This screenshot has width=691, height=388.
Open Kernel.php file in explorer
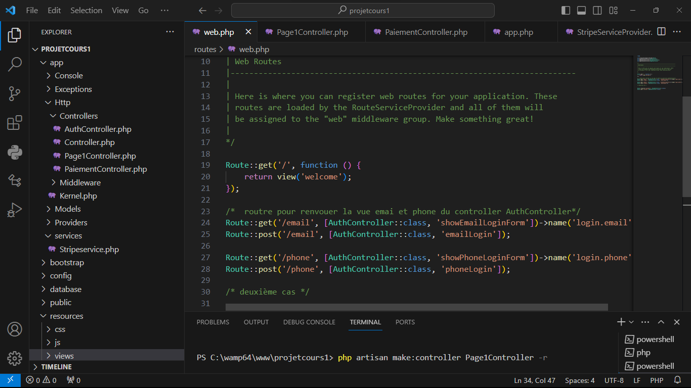[107, 196]
